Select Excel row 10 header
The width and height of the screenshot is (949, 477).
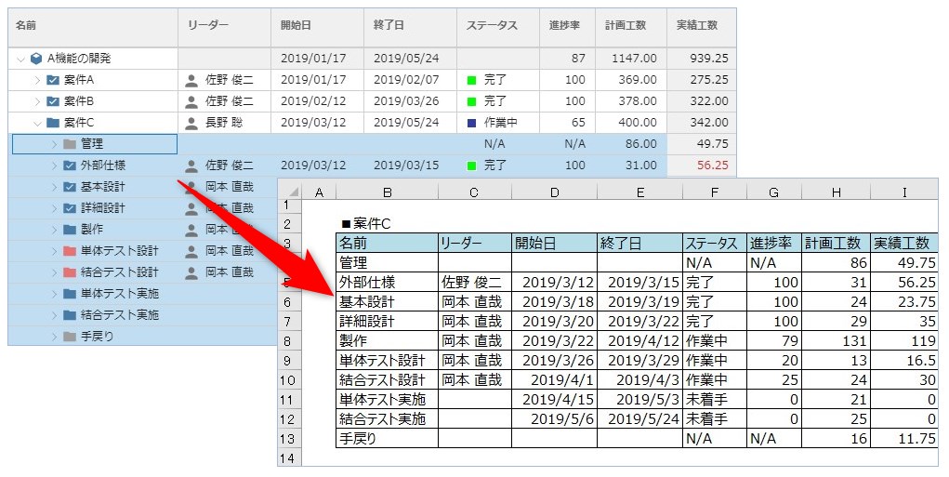[x=288, y=379]
